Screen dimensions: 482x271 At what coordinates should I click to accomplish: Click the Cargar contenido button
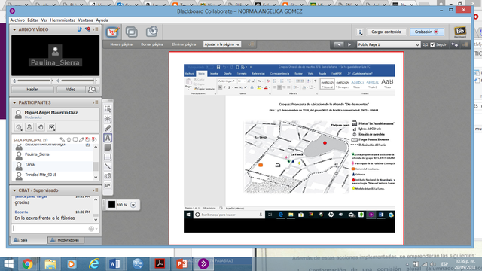tap(386, 32)
